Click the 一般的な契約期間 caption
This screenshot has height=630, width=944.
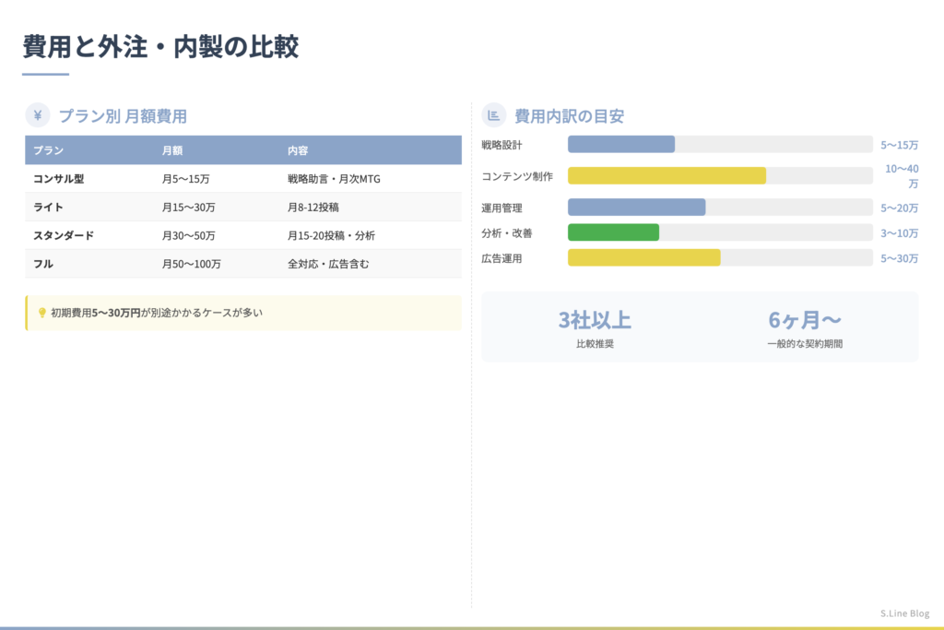[804, 344]
